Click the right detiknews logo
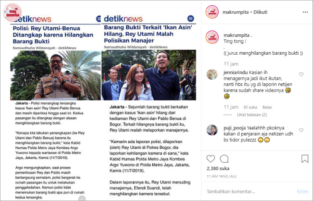Screen dimensions: 313x201 pos(123,19)
